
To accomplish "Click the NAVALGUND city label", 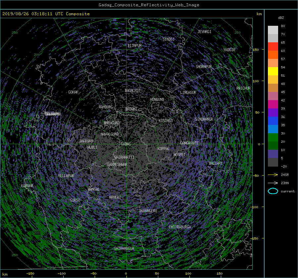I will coord(110,134).
